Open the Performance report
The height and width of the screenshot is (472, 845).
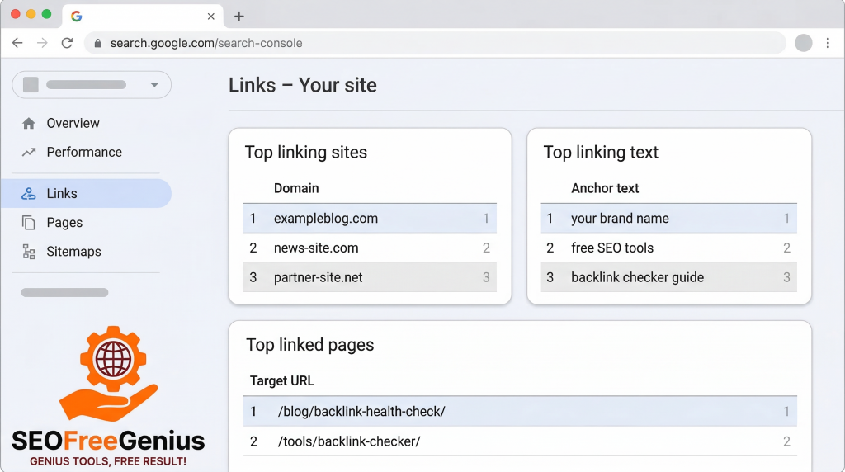click(84, 153)
